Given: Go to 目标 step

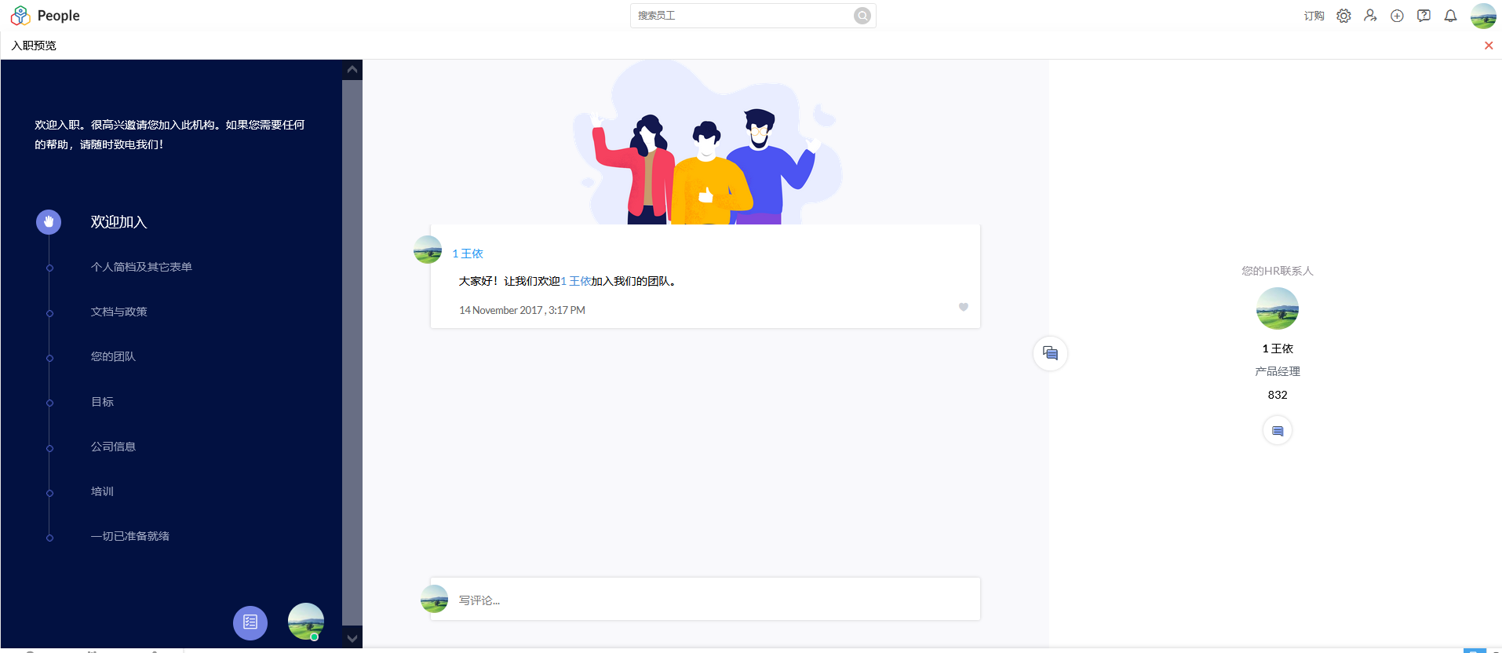Looking at the screenshot, I should pos(102,402).
